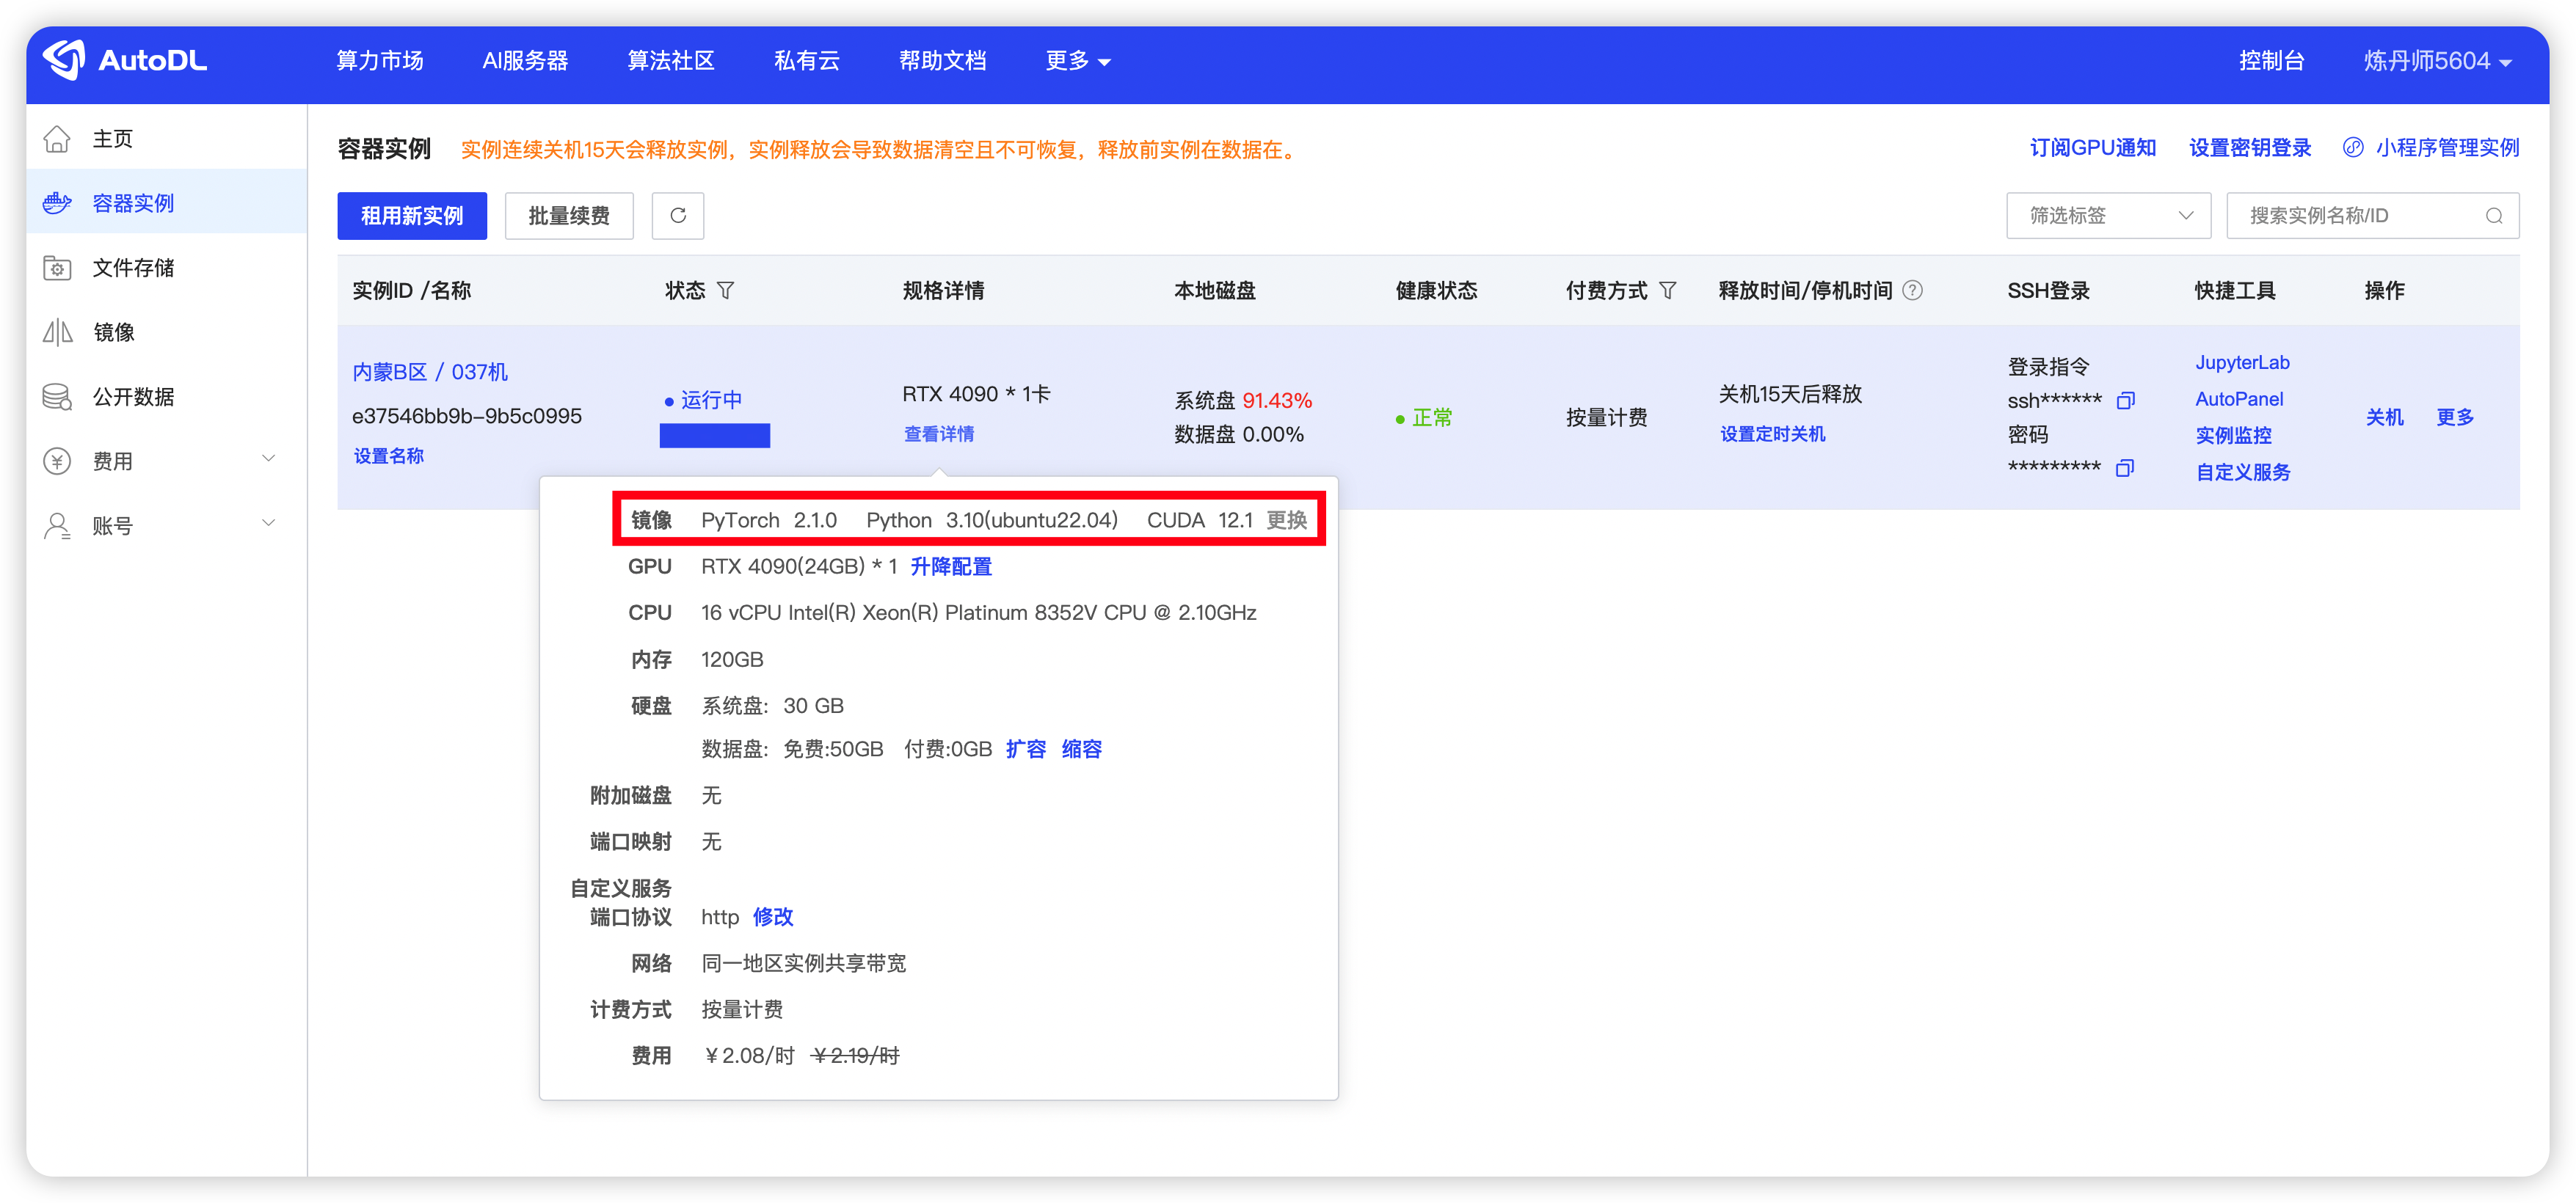Click the release time help icon

[1912, 290]
